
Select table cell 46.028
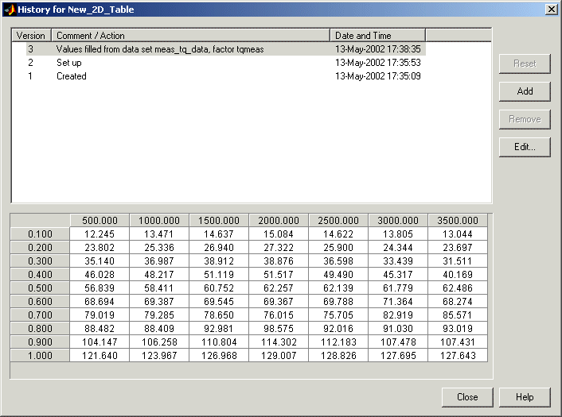coord(100,274)
